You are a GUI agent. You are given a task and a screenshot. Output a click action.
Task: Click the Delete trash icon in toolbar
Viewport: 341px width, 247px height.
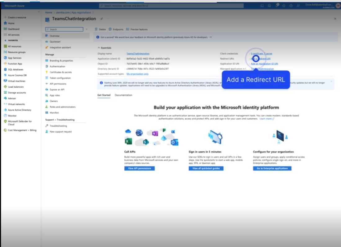96,29
